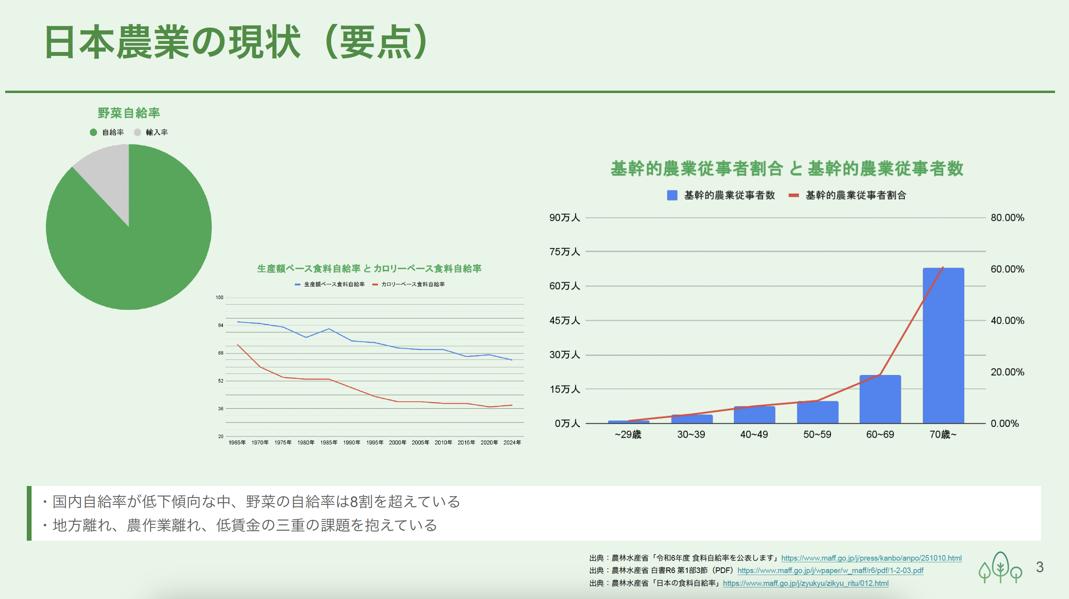Image resolution: width=1069 pixels, height=599 pixels.
Task: Click the 2024年 label on the line chart axis
Action: click(x=512, y=442)
